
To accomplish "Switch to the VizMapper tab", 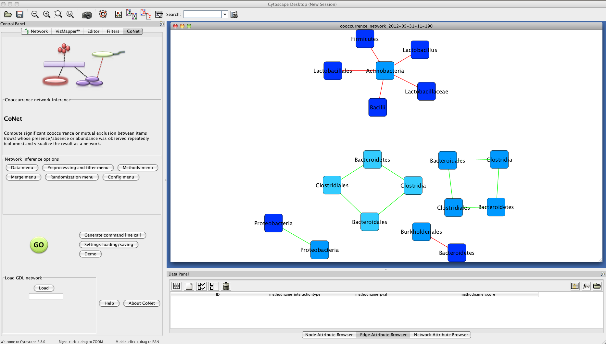I will 68,31.
